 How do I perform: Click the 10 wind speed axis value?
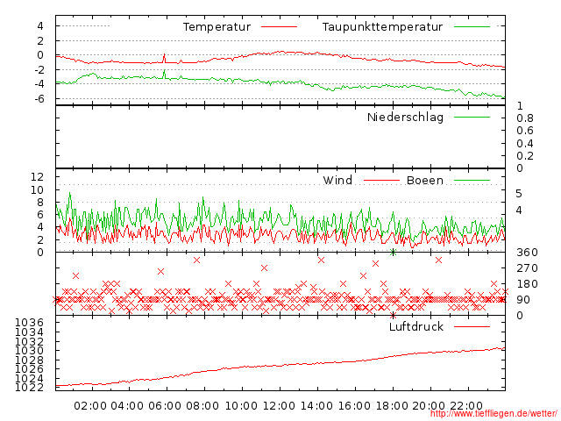coord(37,189)
